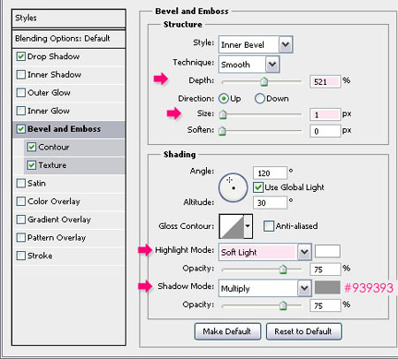This screenshot has height=359, width=398.
Task: Click the white highlight color swatch
Action: (x=327, y=251)
